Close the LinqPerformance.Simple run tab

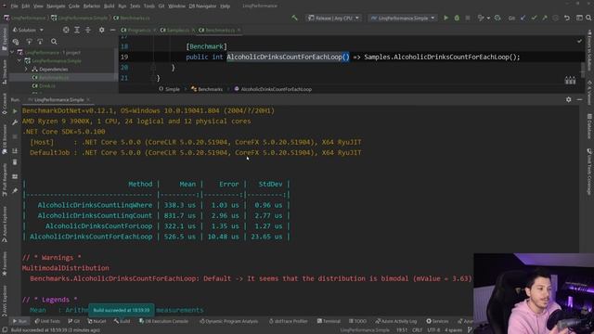pyautogui.click(x=88, y=99)
